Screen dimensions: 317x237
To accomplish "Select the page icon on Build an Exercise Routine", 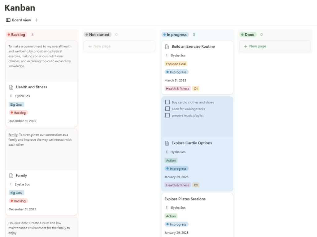I will pyautogui.click(x=167, y=46).
